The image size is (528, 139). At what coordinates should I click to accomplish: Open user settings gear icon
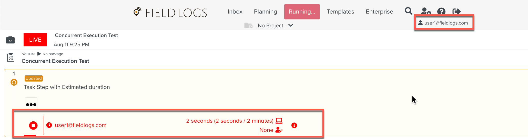coord(426,11)
